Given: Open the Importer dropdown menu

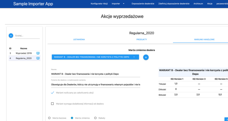Looking at the screenshot, I should (118, 4).
